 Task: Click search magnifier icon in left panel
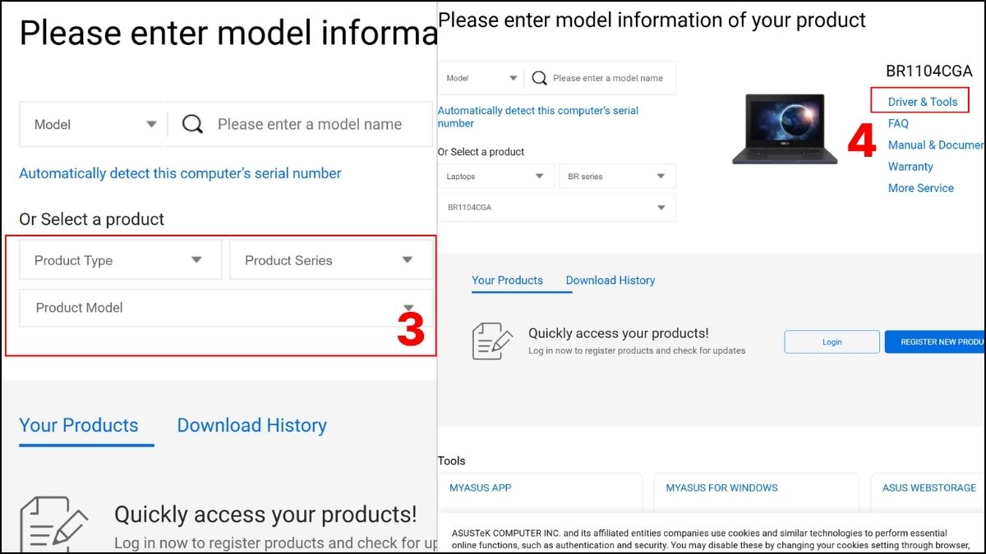tap(192, 124)
